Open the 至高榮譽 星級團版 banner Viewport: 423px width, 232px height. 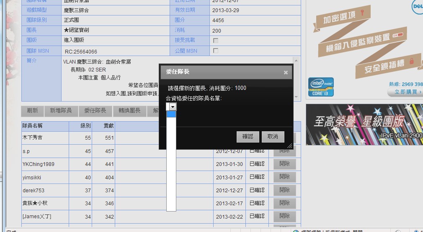coord(364,125)
